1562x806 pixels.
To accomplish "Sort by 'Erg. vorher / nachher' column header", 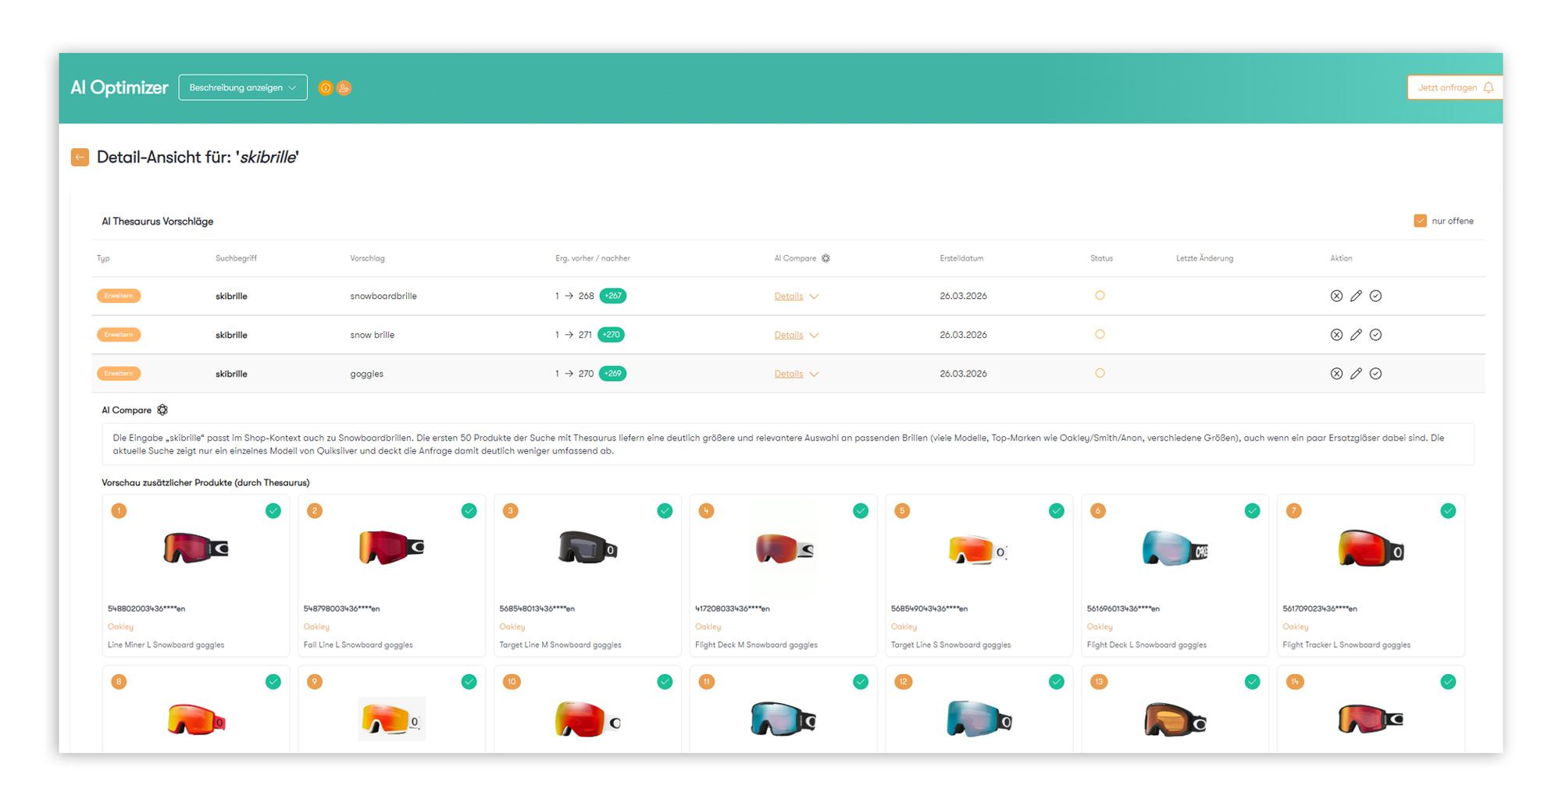I will [593, 258].
